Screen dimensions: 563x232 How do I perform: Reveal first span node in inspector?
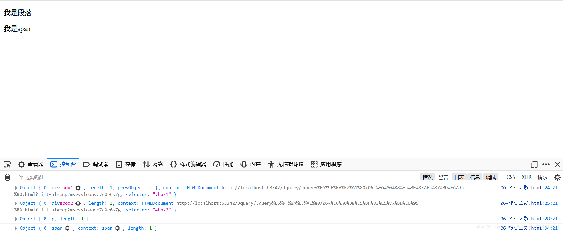tap(67, 228)
